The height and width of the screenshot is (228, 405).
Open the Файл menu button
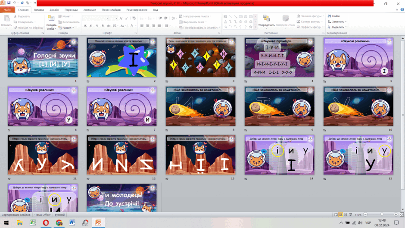click(x=7, y=10)
